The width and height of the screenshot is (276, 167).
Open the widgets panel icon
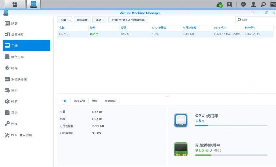click(x=273, y=4)
